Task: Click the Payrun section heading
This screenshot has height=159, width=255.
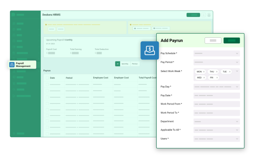Action: coord(47,70)
